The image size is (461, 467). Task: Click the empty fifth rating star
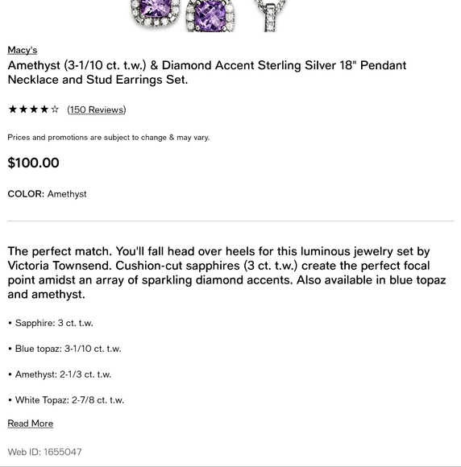[55, 110]
